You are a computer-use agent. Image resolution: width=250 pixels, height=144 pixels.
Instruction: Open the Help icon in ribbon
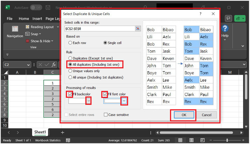point(225,29)
